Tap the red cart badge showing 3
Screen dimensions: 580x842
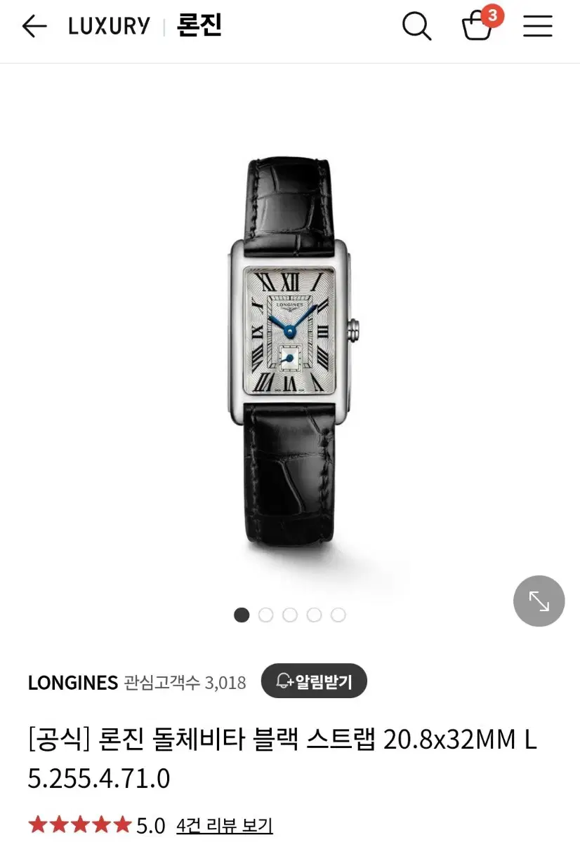[x=492, y=15]
